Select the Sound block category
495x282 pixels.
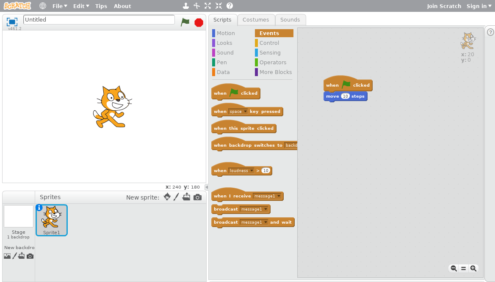click(225, 52)
